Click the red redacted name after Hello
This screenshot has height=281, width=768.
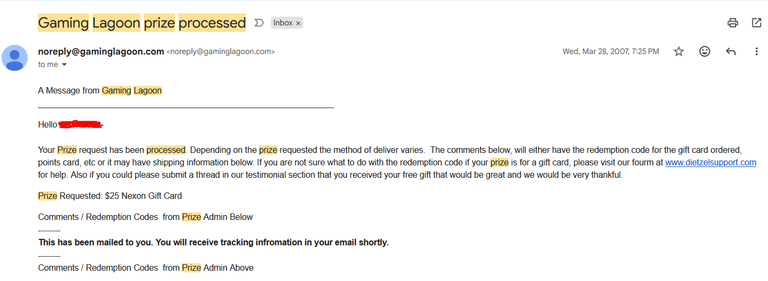point(81,125)
